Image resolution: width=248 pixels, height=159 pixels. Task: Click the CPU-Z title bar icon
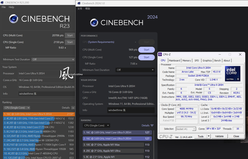(160, 54)
